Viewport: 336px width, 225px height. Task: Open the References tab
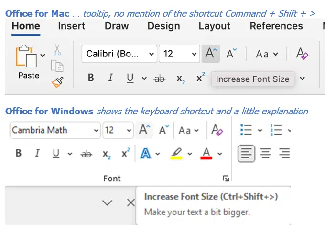click(x=276, y=26)
